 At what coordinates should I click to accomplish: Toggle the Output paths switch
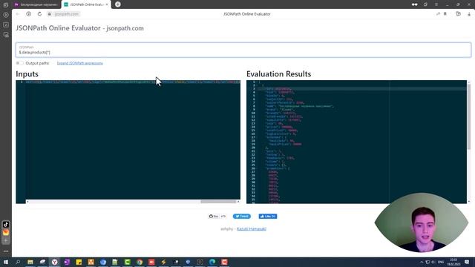click(20, 63)
